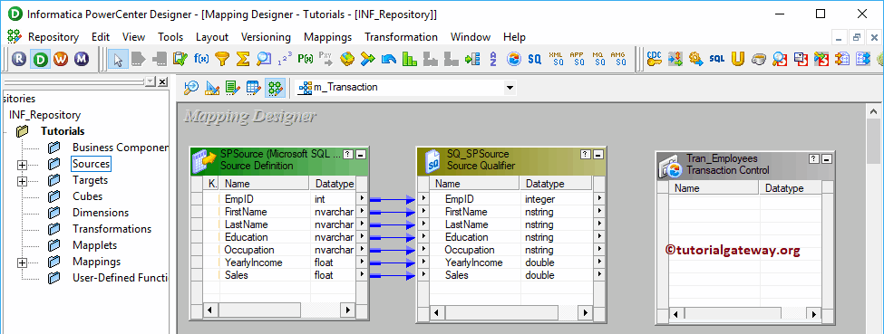The width and height of the screenshot is (884, 334).
Task: Open the Tools menu
Action: pos(170,37)
